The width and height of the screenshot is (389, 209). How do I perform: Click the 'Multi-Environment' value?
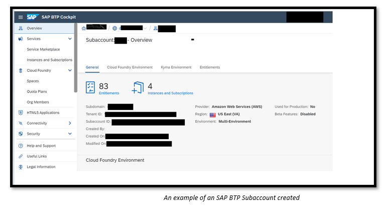235,122
